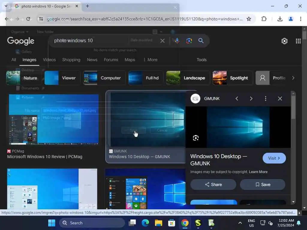Go back in Chrome
307x230 pixels.
point(7,19)
